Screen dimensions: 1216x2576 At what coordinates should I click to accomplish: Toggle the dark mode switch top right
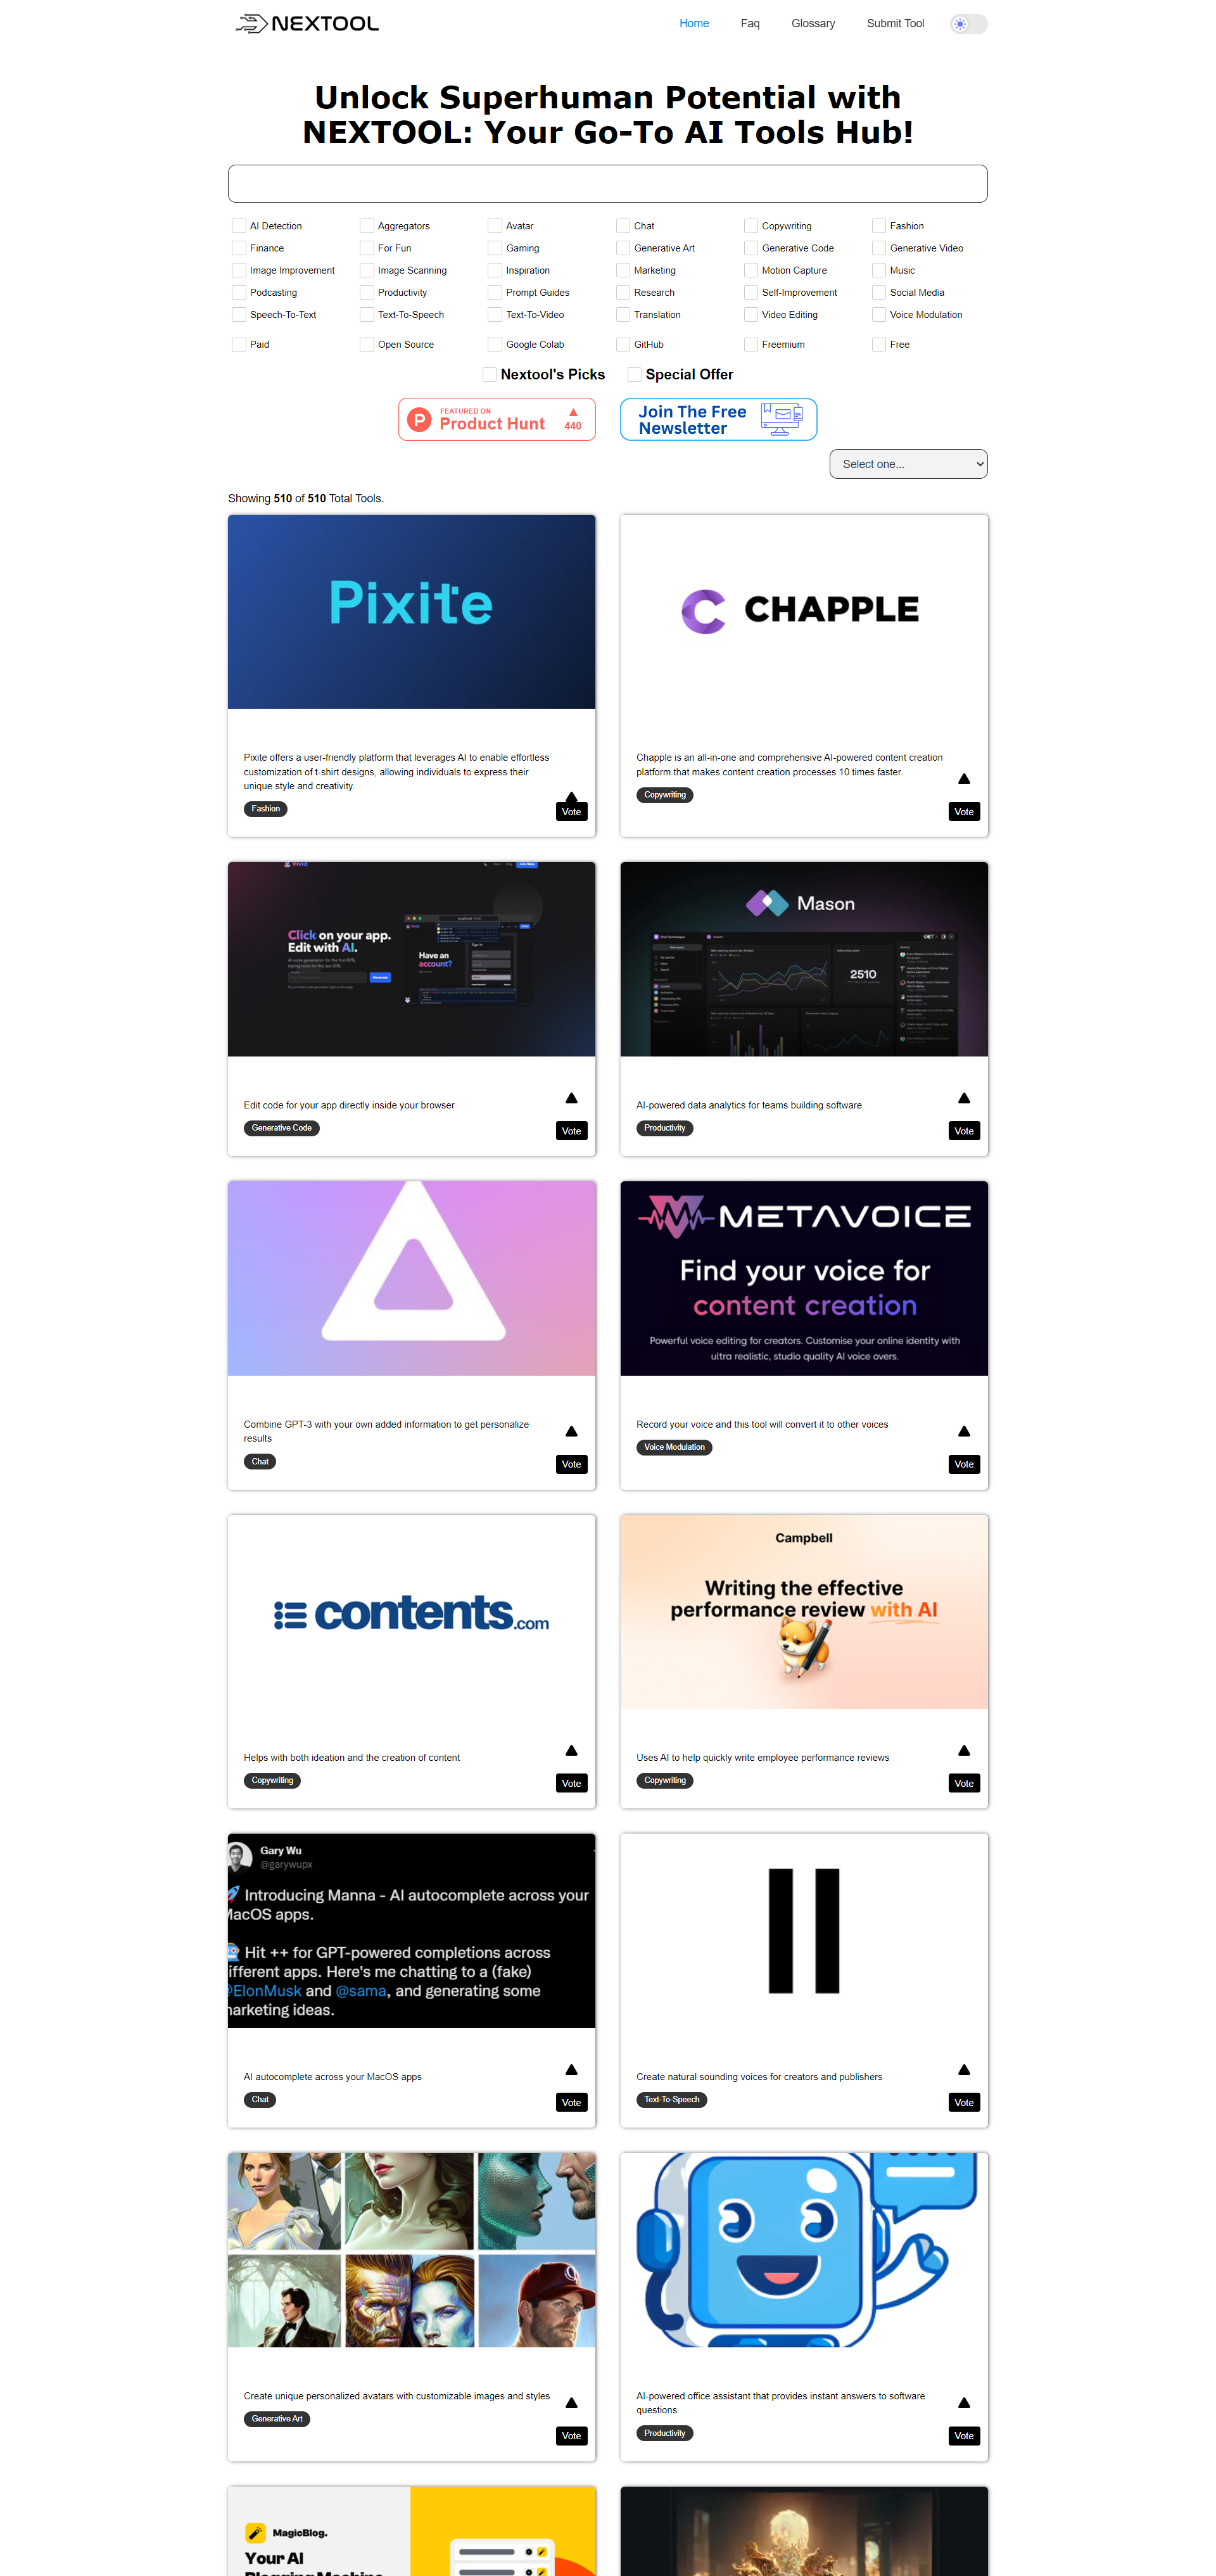pos(971,23)
